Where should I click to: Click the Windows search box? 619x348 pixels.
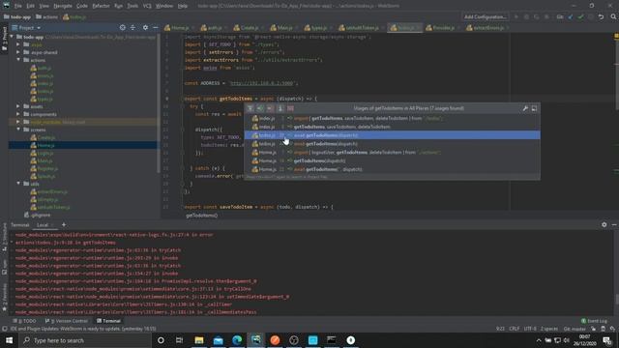(x=85, y=340)
